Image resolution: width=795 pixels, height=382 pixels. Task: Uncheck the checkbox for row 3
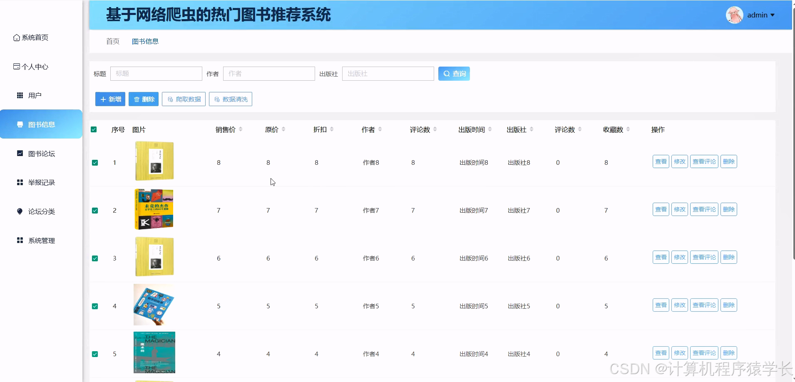point(94,258)
